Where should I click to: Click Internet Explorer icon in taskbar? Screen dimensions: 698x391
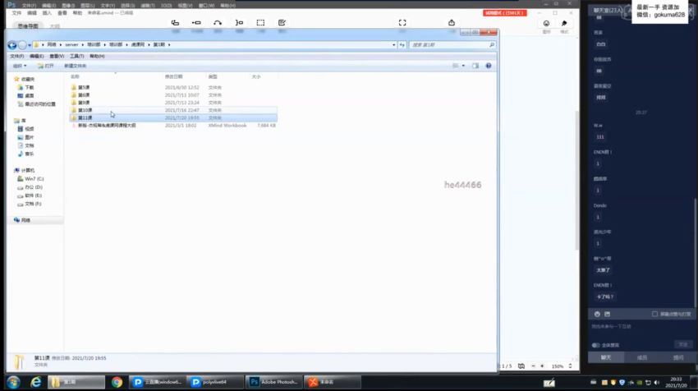pos(36,382)
